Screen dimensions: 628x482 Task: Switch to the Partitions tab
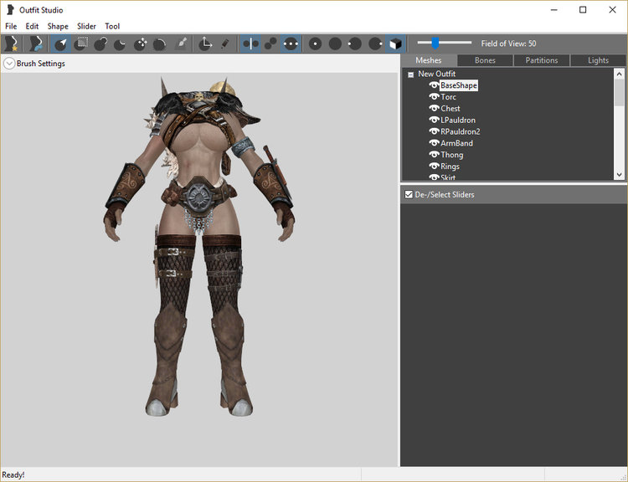tap(542, 60)
